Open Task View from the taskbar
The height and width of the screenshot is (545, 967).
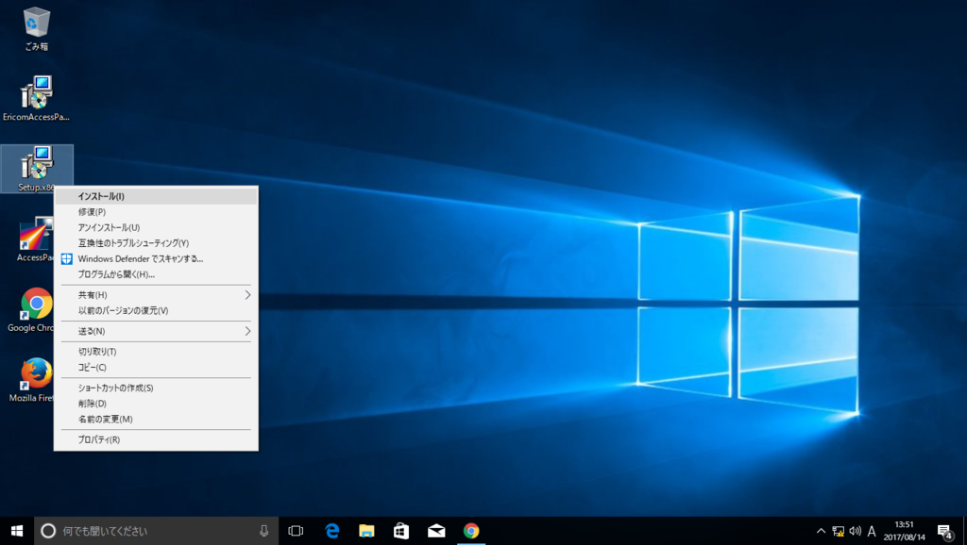click(x=296, y=531)
